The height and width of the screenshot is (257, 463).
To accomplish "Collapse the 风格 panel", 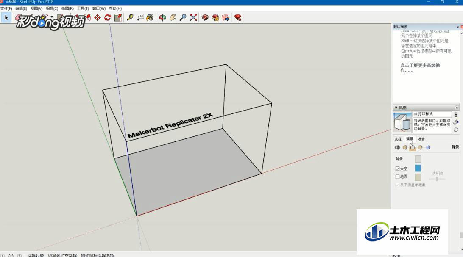I will pos(396,108).
